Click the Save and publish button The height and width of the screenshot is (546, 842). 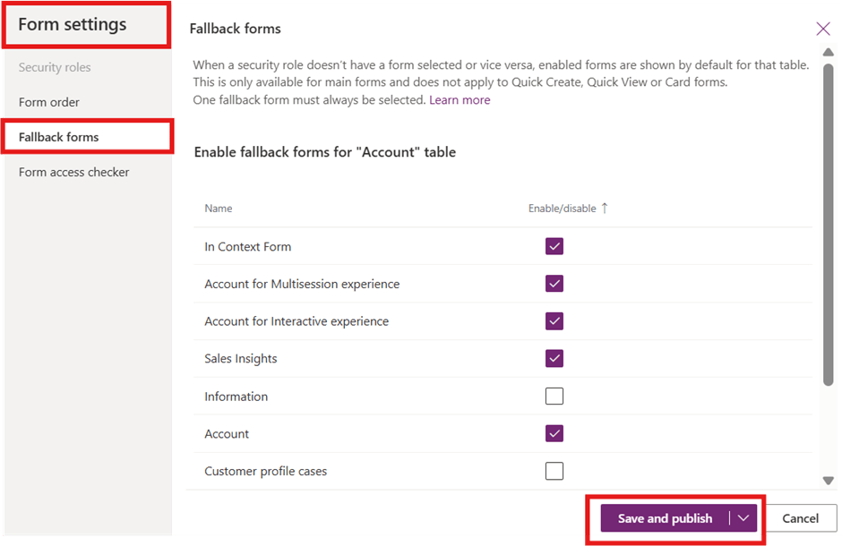[x=665, y=518]
